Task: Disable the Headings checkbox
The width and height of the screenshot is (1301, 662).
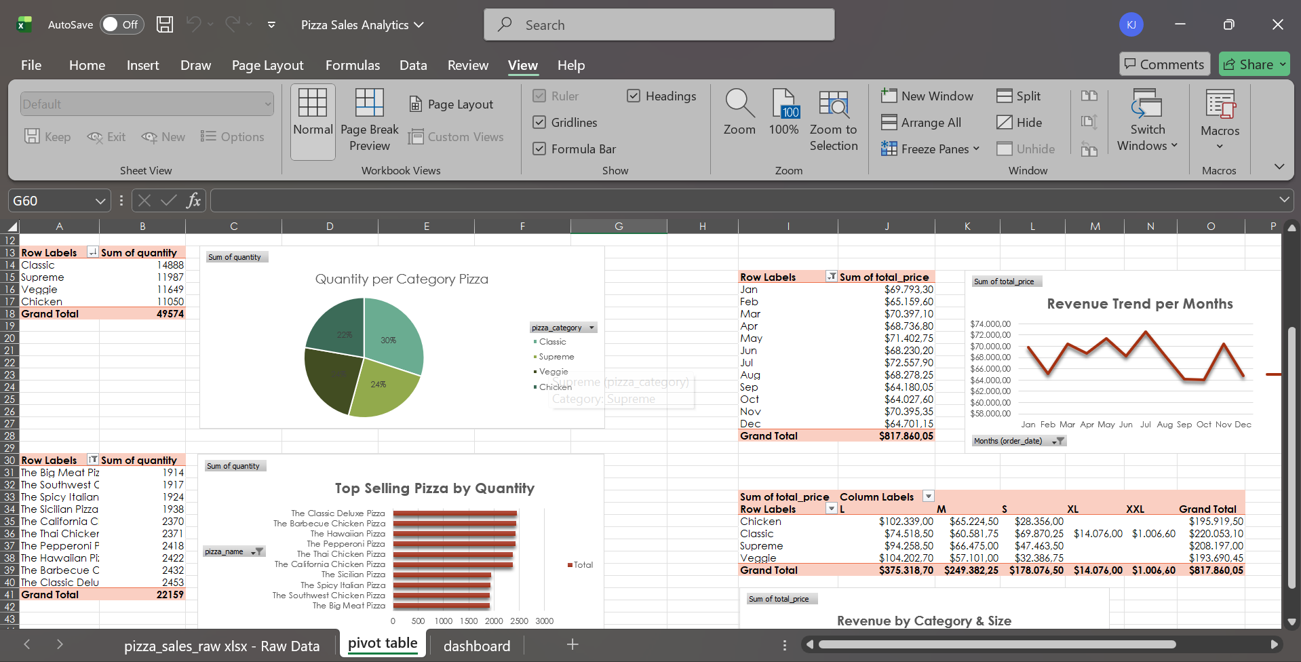Action: click(x=634, y=96)
